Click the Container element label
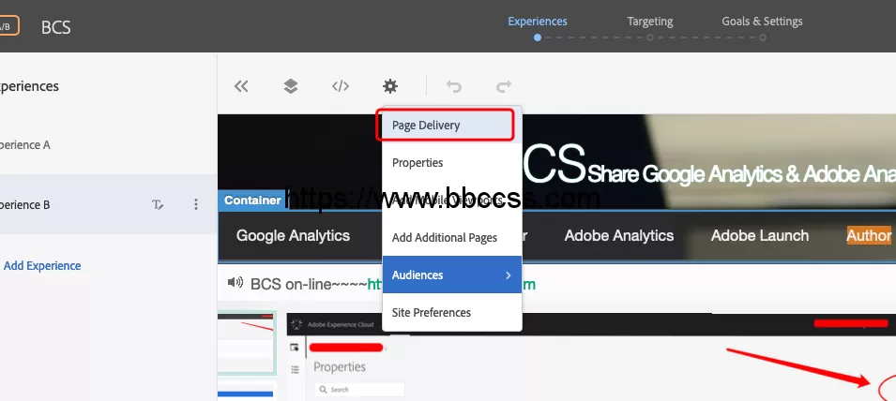896x401 pixels. pos(252,200)
